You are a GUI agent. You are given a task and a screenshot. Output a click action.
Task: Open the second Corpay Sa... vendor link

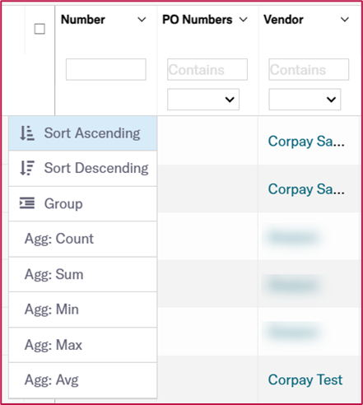pyautogui.click(x=306, y=189)
